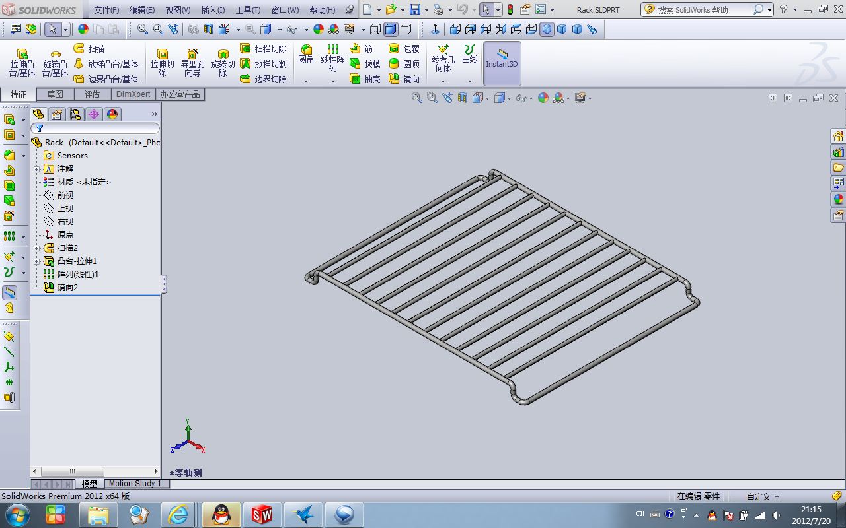Image resolution: width=846 pixels, height=528 pixels.
Task: Click Zoom to Fit in heads-up toolbar
Action: click(x=416, y=98)
